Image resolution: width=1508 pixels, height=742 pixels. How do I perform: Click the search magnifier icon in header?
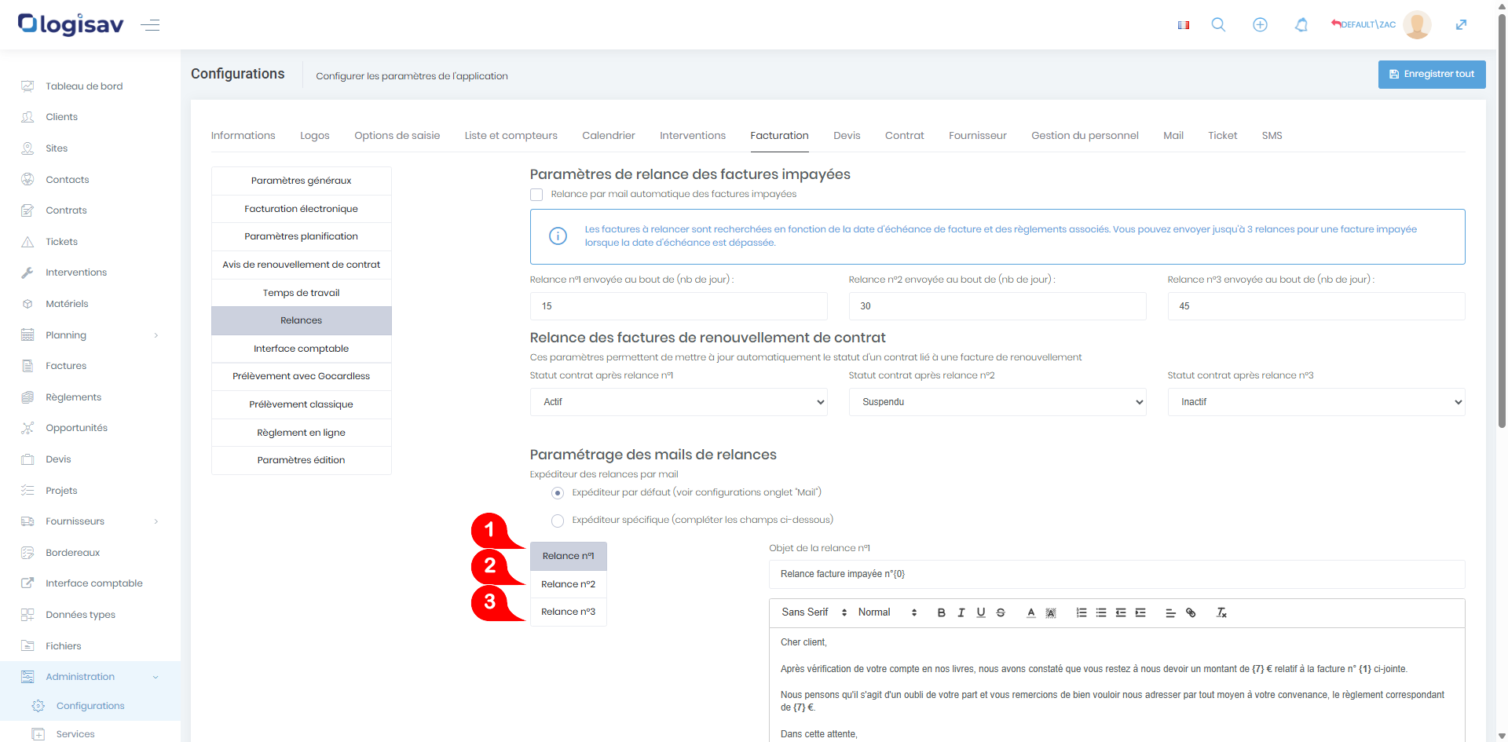(x=1218, y=25)
